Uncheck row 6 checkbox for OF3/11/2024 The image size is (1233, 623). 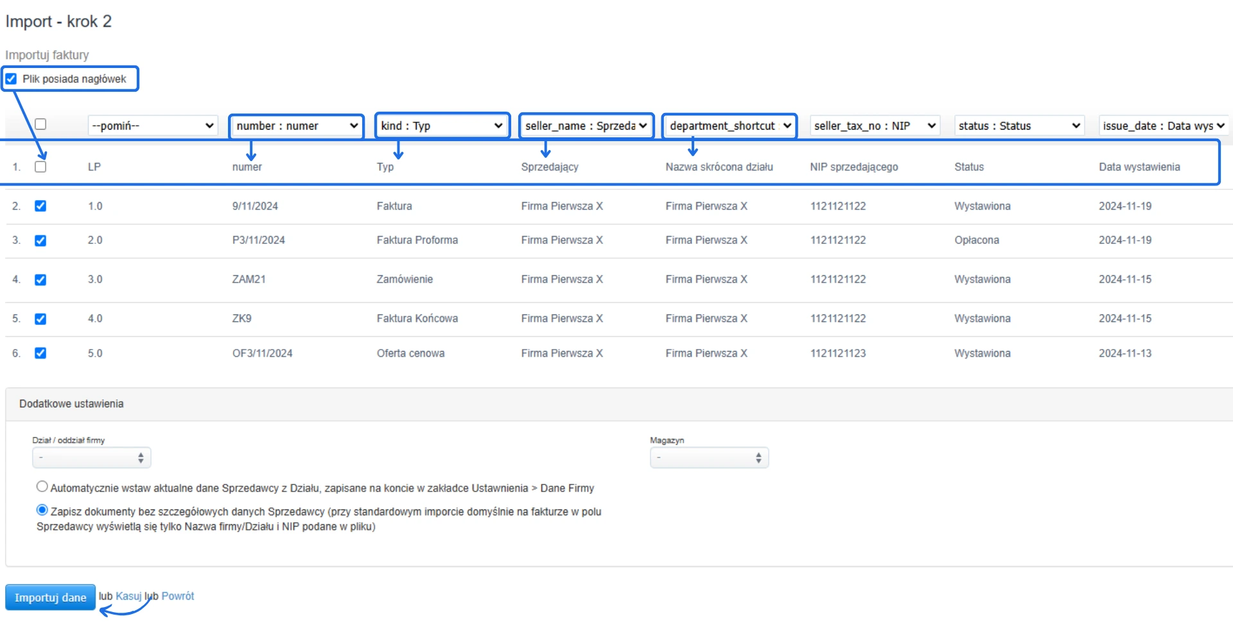40,353
